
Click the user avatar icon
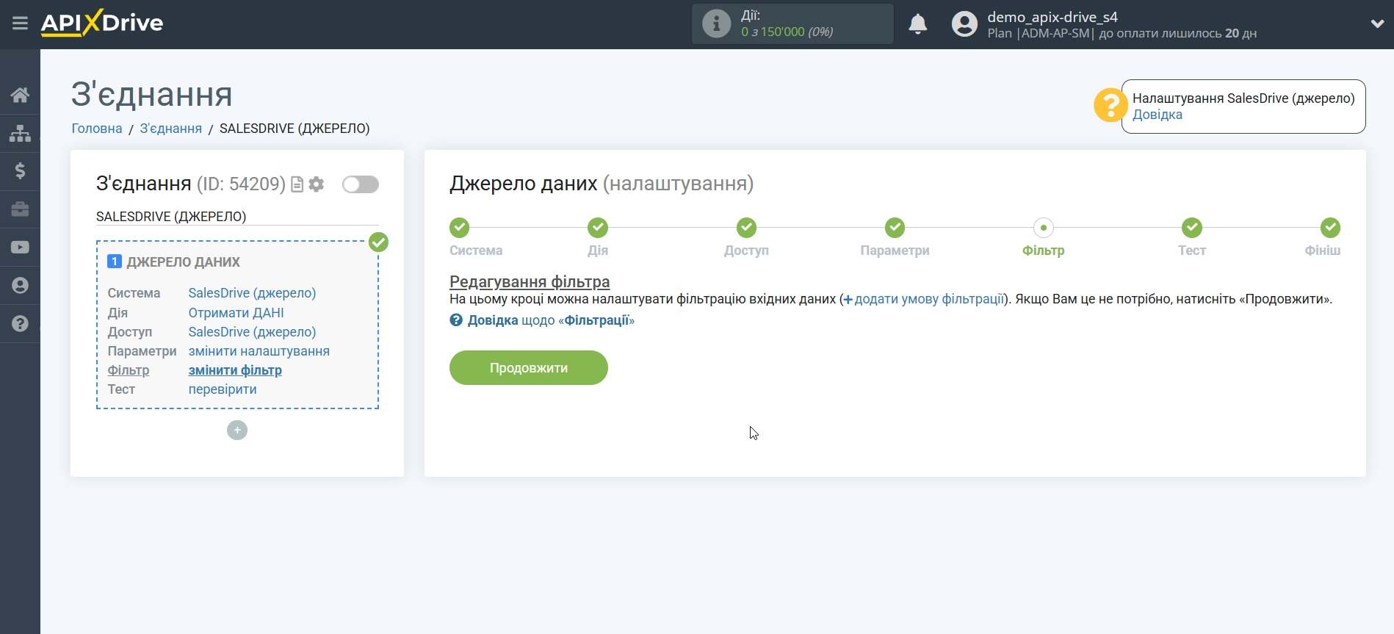pyautogui.click(x=964, y=24)
